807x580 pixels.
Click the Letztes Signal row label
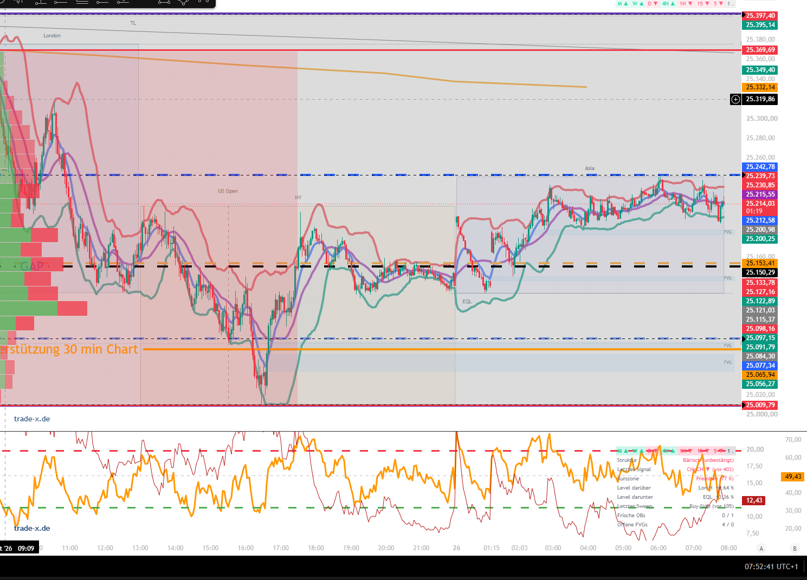click(x=634, y=470)
